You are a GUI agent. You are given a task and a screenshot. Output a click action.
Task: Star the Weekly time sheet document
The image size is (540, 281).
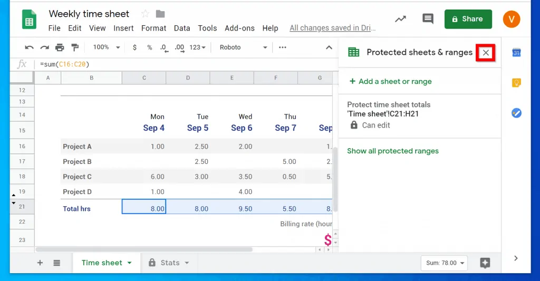click(145, 14)
